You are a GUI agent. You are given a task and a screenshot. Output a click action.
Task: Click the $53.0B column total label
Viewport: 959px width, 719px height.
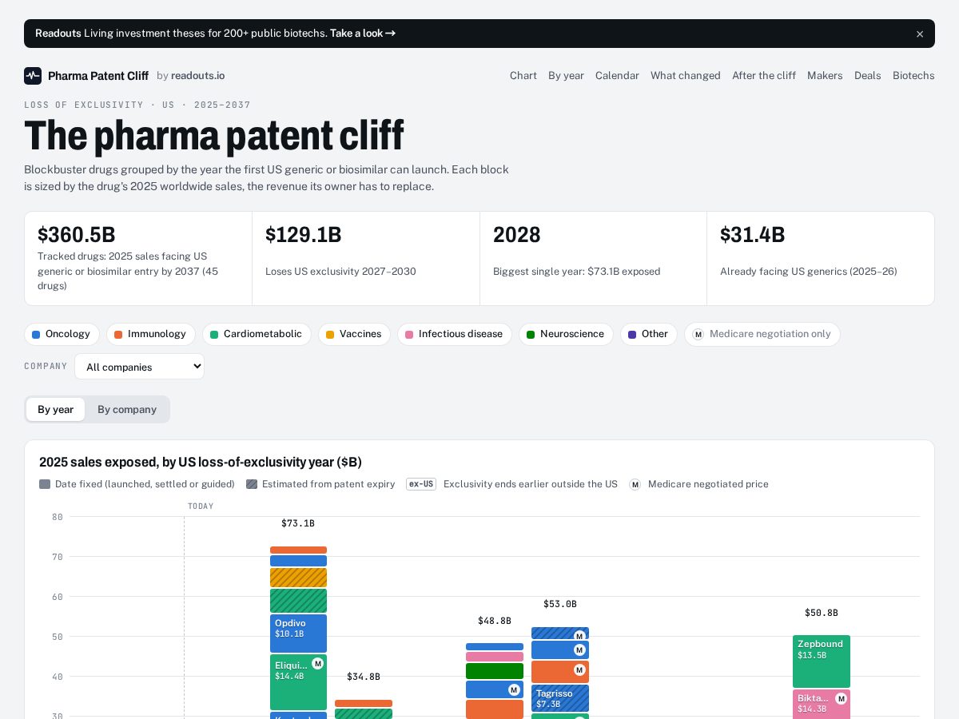click(x=560, y=604)
